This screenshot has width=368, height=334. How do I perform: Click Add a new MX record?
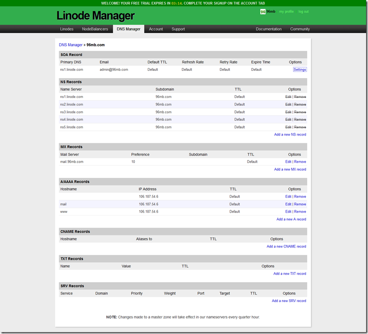pyautogui.click(x=290, y=169)
